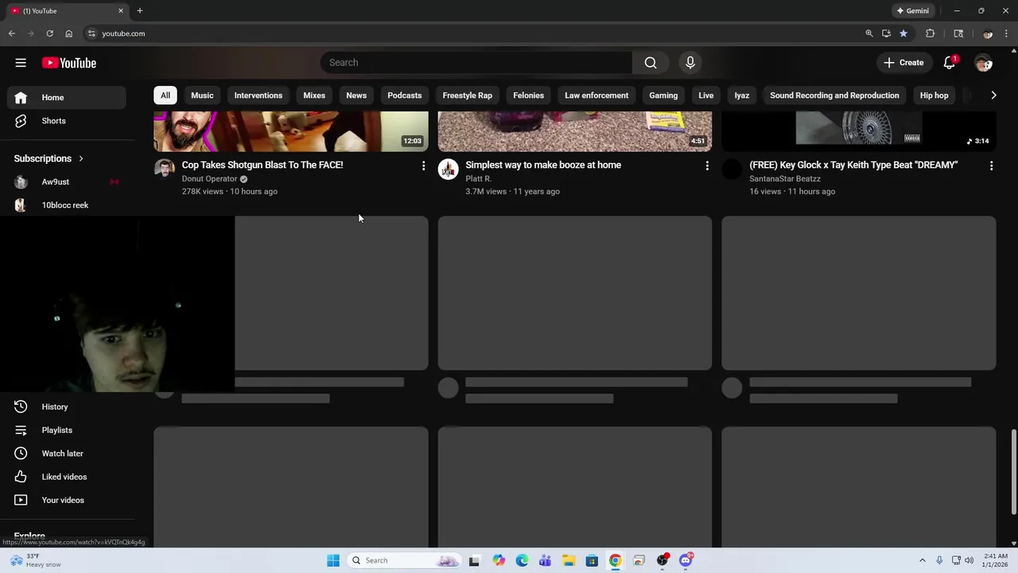Image resolution: width=1018 pixels, height=573 pixels.
Task: Open Donut Operator channel name
Action: [x=210, y=179]
